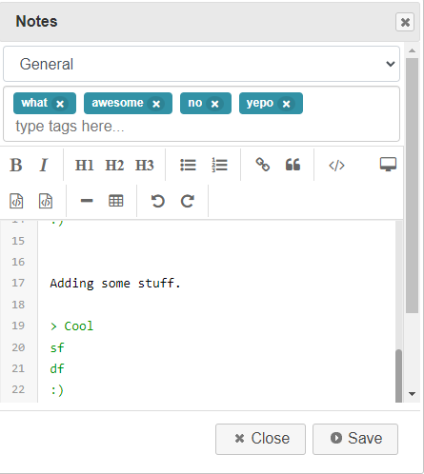Screen dimensions: 424x474
Task: Undo the last edit
Action: 158,201
